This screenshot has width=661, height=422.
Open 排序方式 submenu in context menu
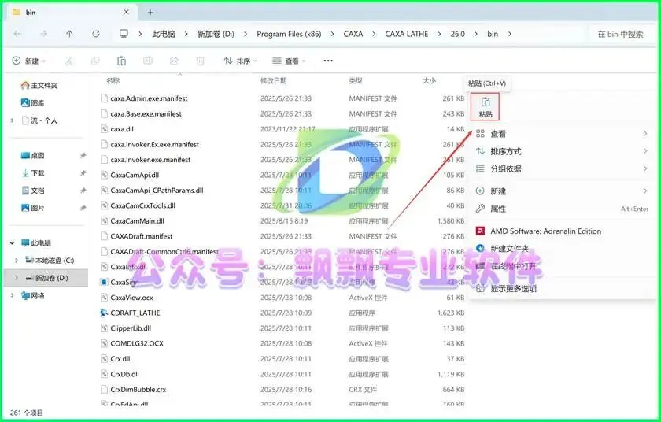point(562,151)
